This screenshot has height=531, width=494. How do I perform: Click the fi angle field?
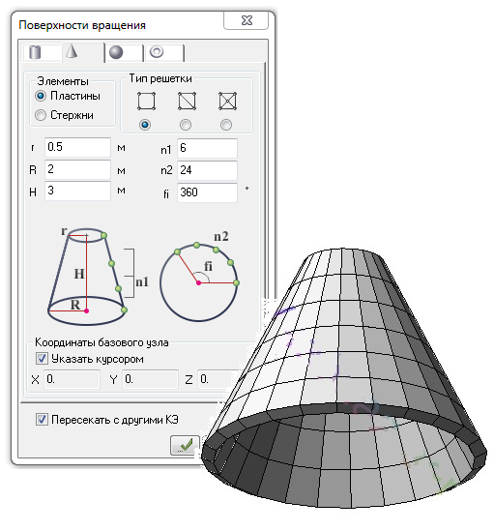(x=207, y=192)
